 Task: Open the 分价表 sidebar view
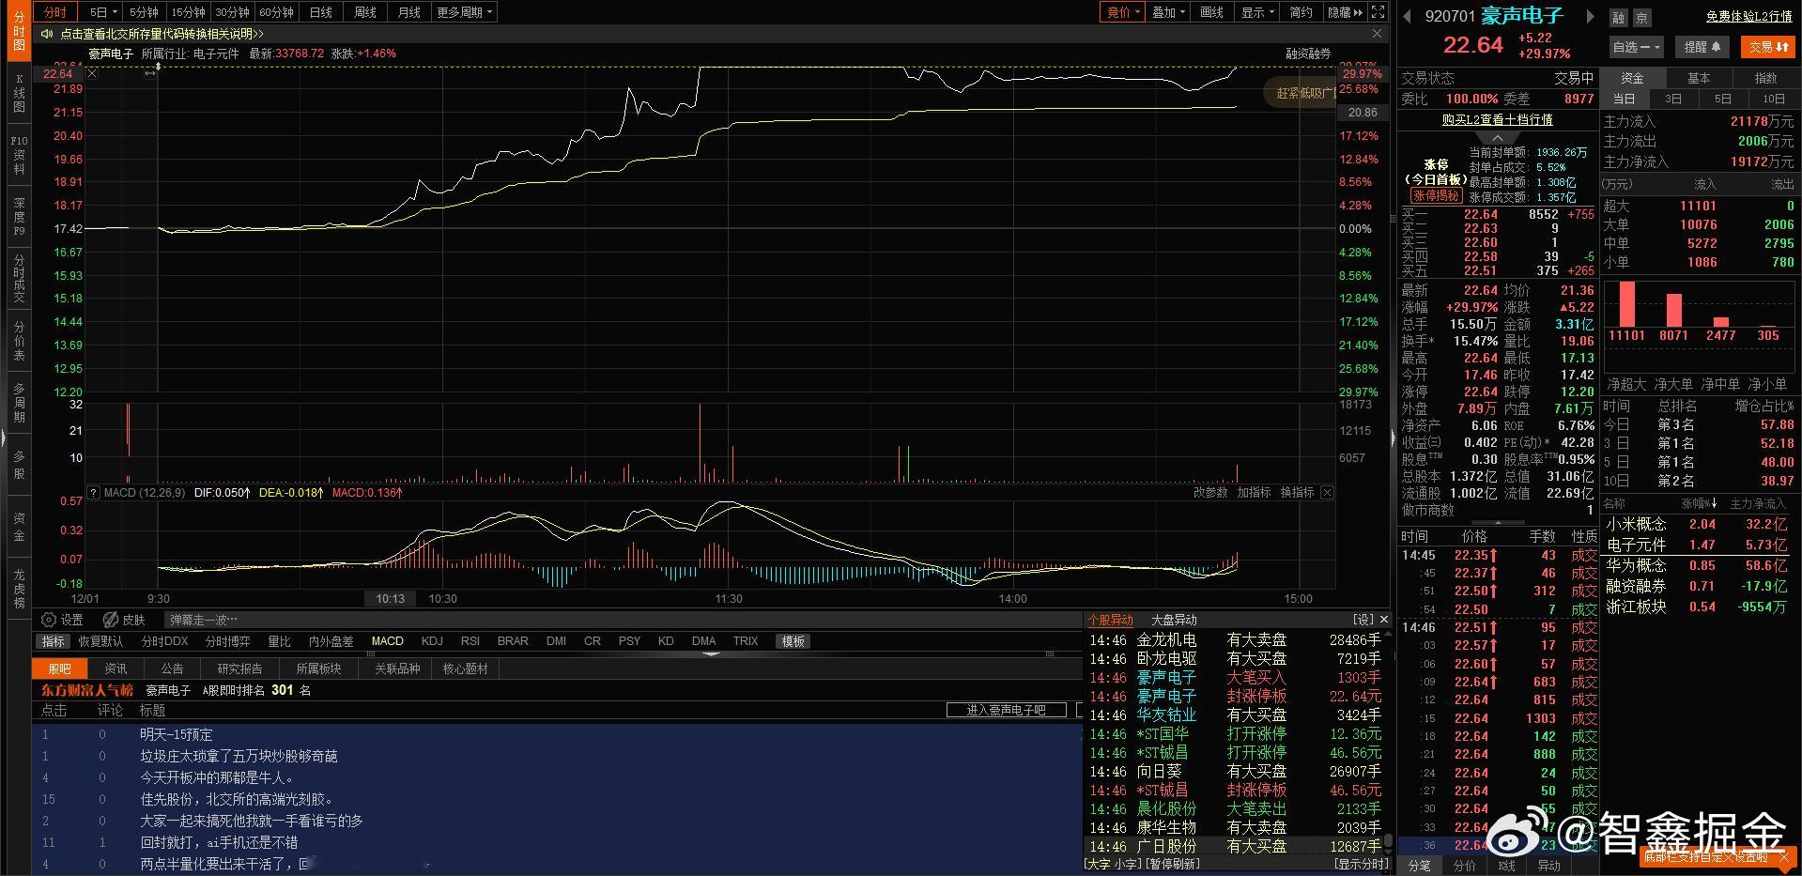18,341
